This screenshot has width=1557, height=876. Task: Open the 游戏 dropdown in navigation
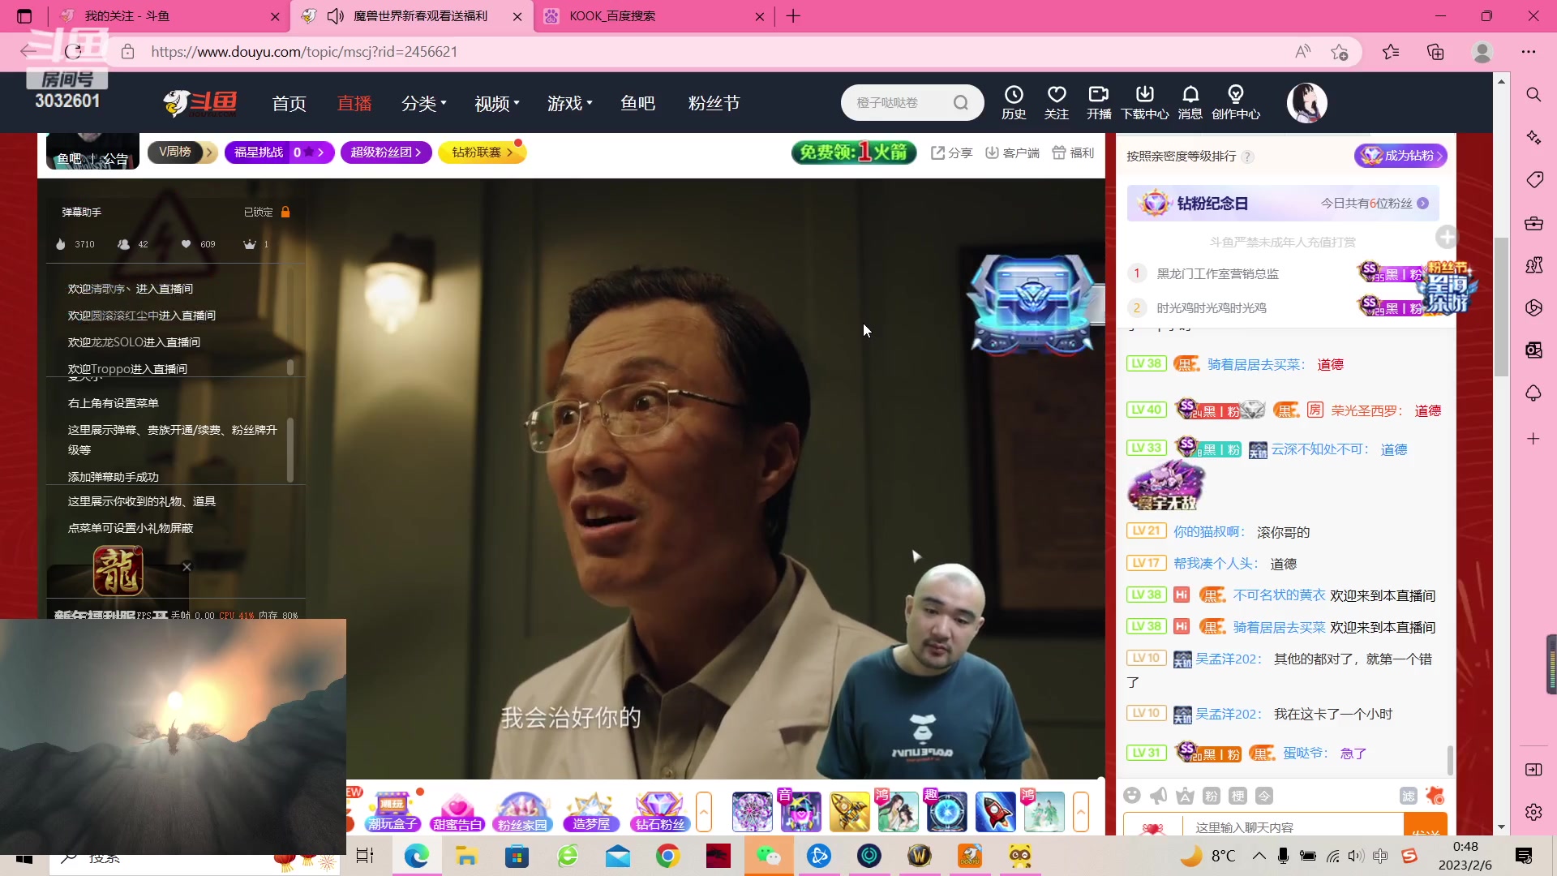570,104
